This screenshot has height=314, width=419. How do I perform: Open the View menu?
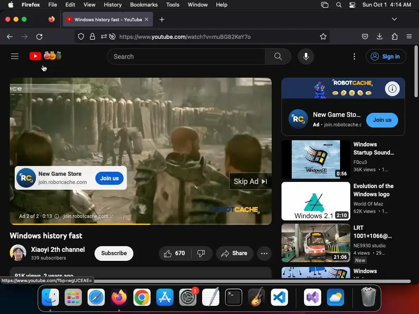pyautogui.click(x=89, y=5)
